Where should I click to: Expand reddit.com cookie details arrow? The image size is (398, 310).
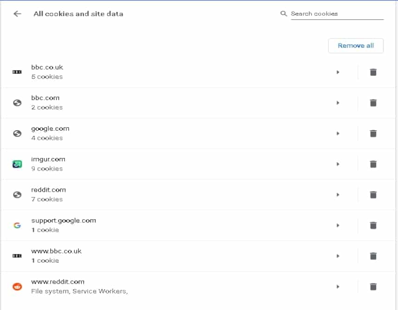(338, 195)
